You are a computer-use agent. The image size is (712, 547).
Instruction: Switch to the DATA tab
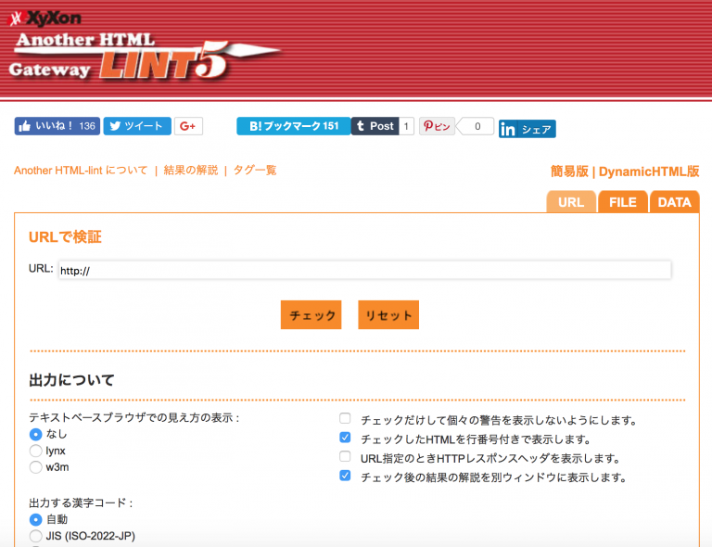point(674,201)
